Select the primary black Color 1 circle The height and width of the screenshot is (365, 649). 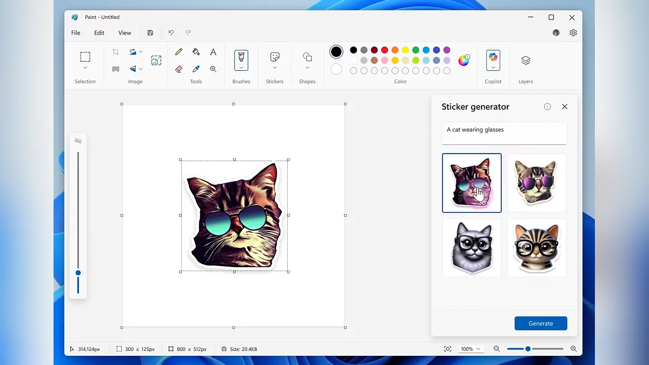tap(336, 52)
